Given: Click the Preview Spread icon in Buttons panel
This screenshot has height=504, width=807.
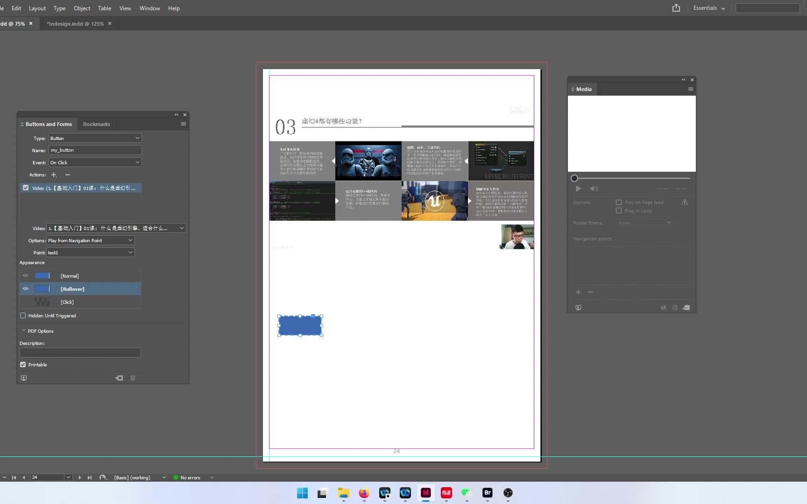Looking at the screenshot, I should [x=24, y=378].
